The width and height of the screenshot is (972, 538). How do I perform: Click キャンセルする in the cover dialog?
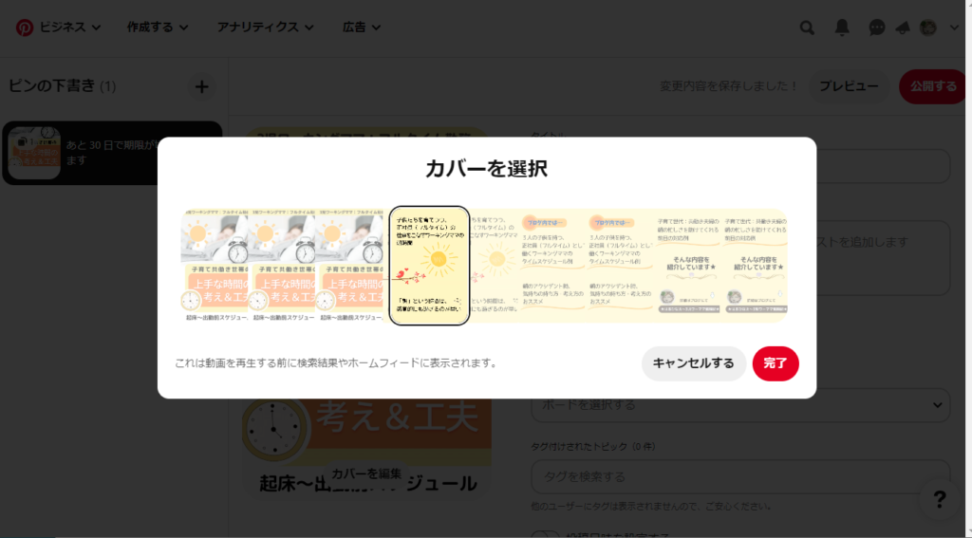[694, 363]
